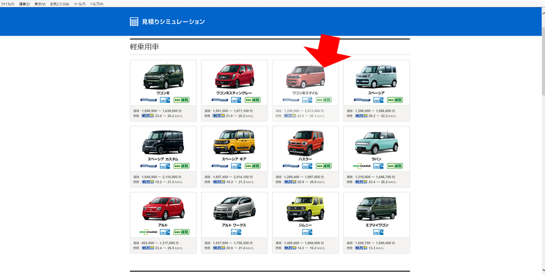The width and height of the screenshot is (545, 274).
Task: Click the blue brake-support badge under アルト ワークス
Action: tap(236, 232)
